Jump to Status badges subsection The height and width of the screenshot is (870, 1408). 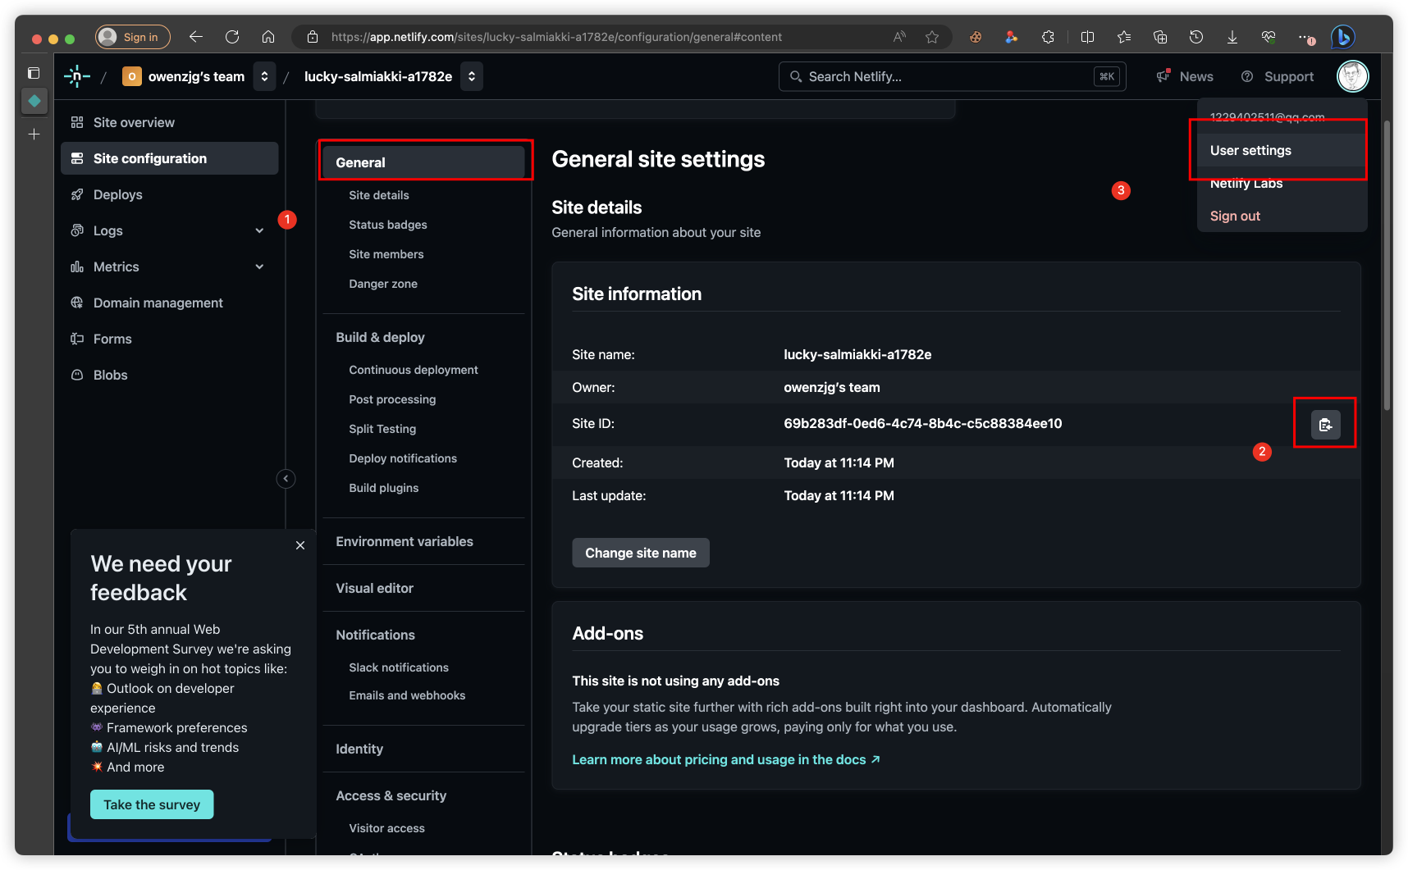387,225
